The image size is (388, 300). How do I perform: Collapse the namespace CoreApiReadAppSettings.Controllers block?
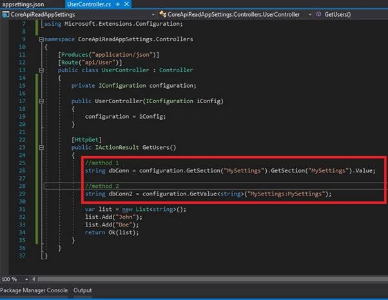coord(41,39)
